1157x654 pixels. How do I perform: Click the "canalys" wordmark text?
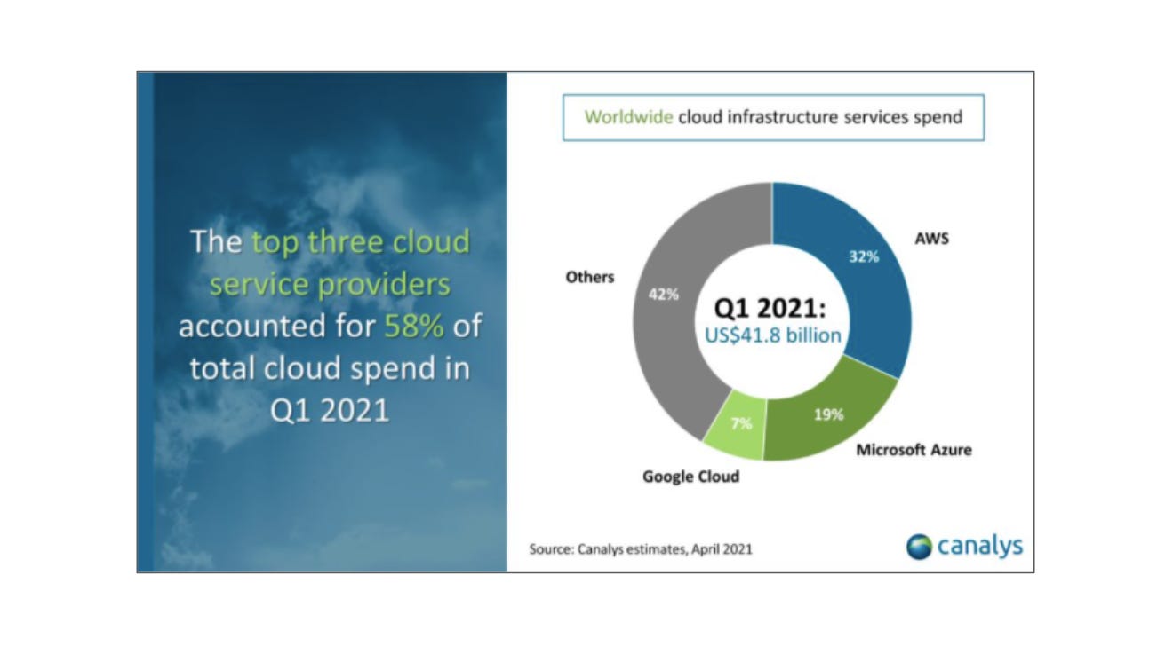pos(979,546)
